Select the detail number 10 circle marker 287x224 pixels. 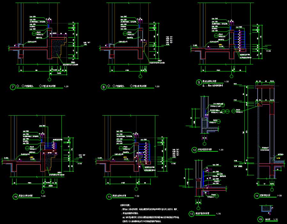(x=15, y=196)
